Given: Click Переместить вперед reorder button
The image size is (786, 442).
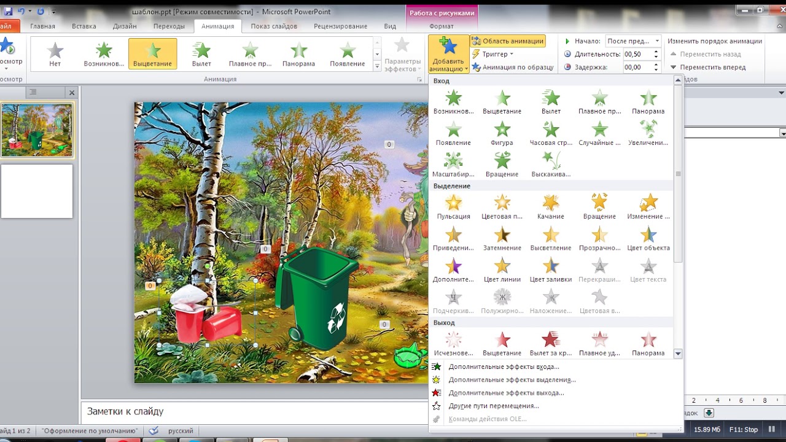Looking at the screenshot, I should tap(707, 68).
